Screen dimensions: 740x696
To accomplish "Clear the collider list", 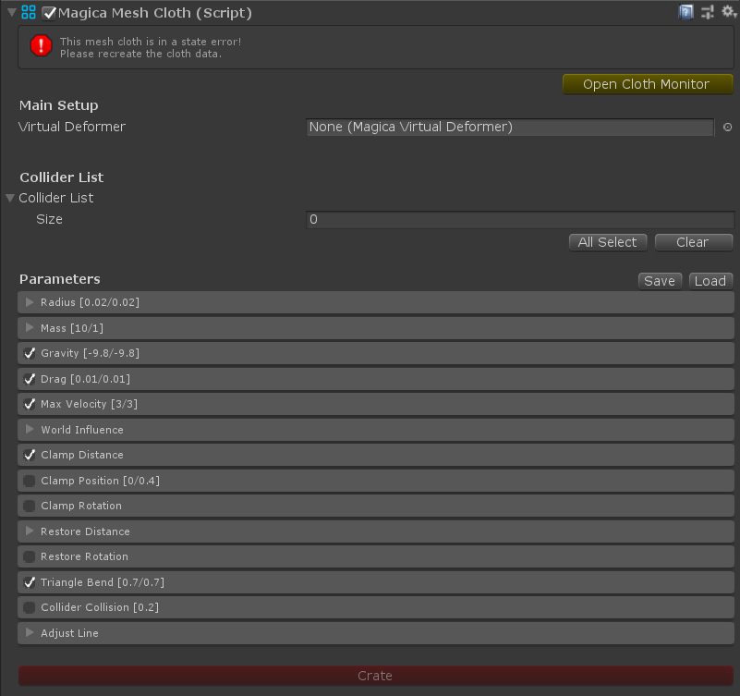I will [693, 242].
